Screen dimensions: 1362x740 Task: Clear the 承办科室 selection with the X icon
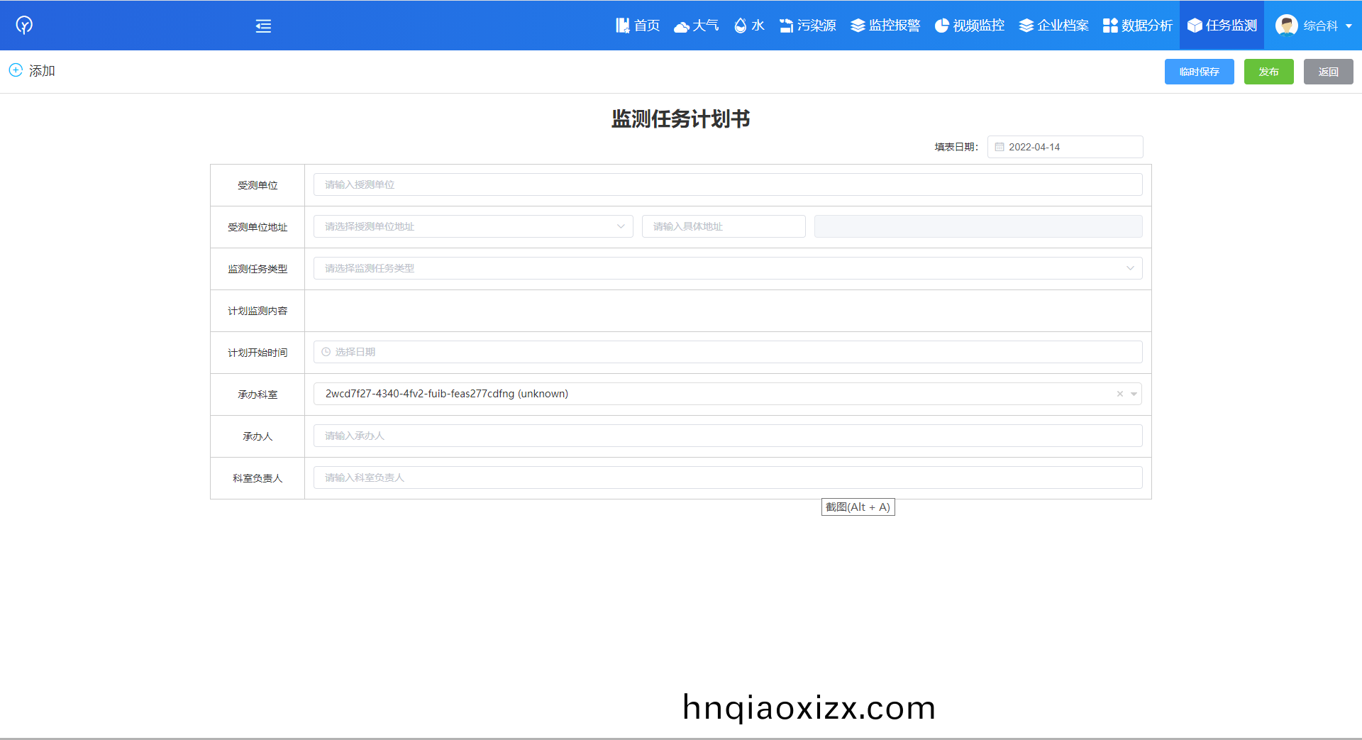1120,394
